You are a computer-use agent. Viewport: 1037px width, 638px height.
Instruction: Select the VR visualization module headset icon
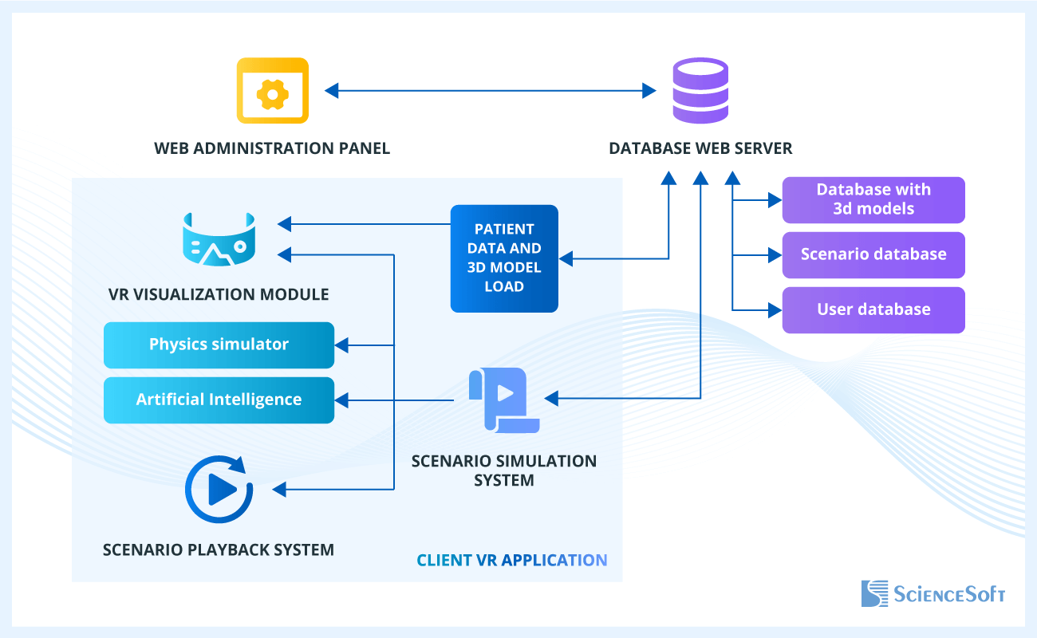point(218,238)
